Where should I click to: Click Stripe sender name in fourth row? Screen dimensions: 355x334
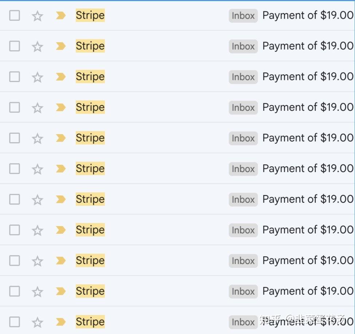click(90, 107)
